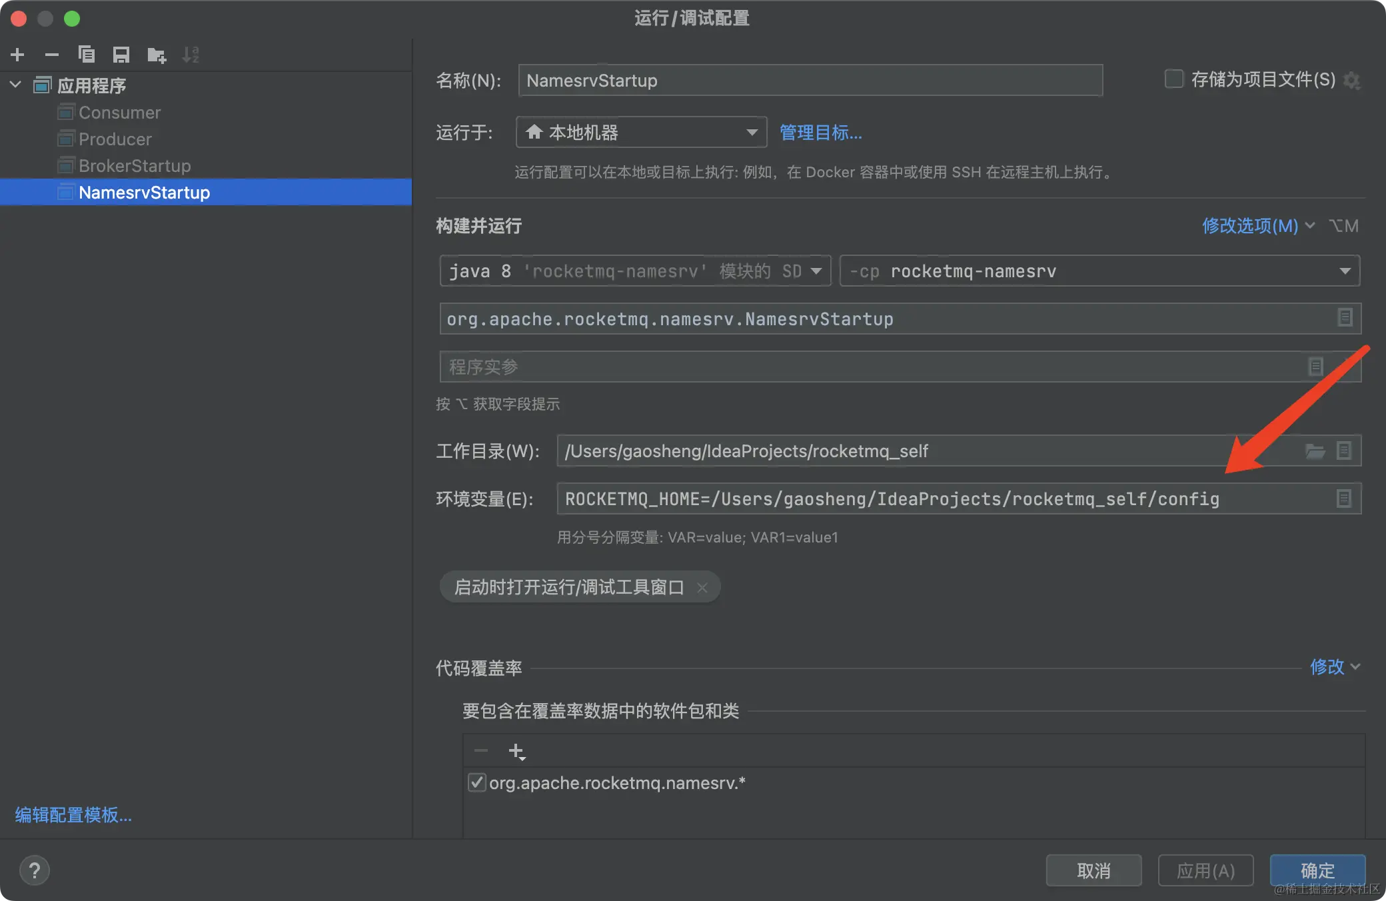
Task: Click the browse folder icon in working directory
Action: (x=1314, y=451)
